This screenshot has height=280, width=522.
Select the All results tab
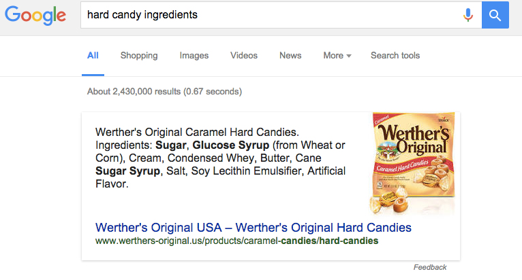[x=93, y=56]
